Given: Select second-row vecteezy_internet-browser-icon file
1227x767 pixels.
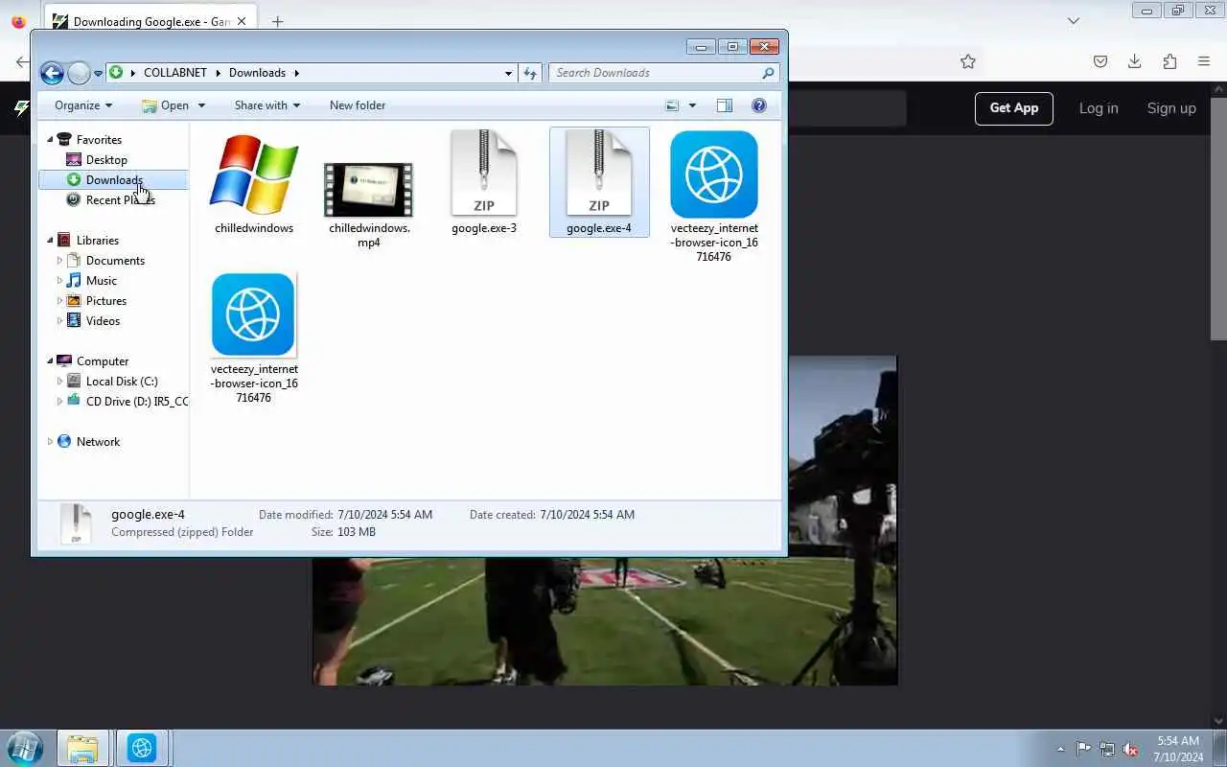Looking at the screenshot, I should pyautogui.click(x=254, y=337).
